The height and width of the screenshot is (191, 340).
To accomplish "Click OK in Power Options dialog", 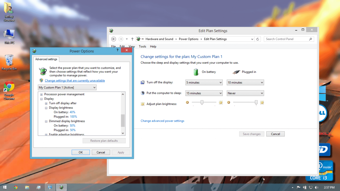I will click(x=81, y=152).
